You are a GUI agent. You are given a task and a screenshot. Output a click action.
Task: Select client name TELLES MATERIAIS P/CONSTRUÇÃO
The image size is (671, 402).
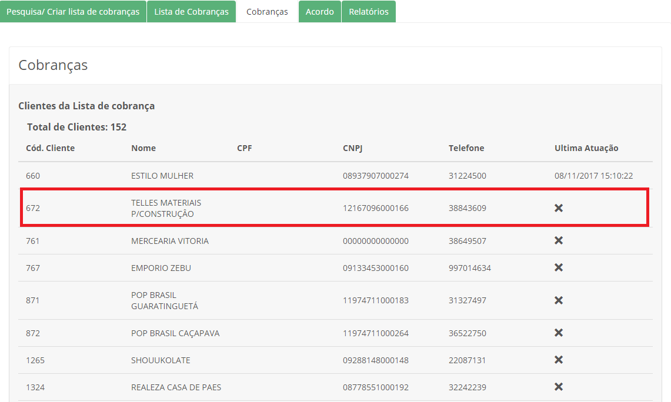click(x=166, y=208)
